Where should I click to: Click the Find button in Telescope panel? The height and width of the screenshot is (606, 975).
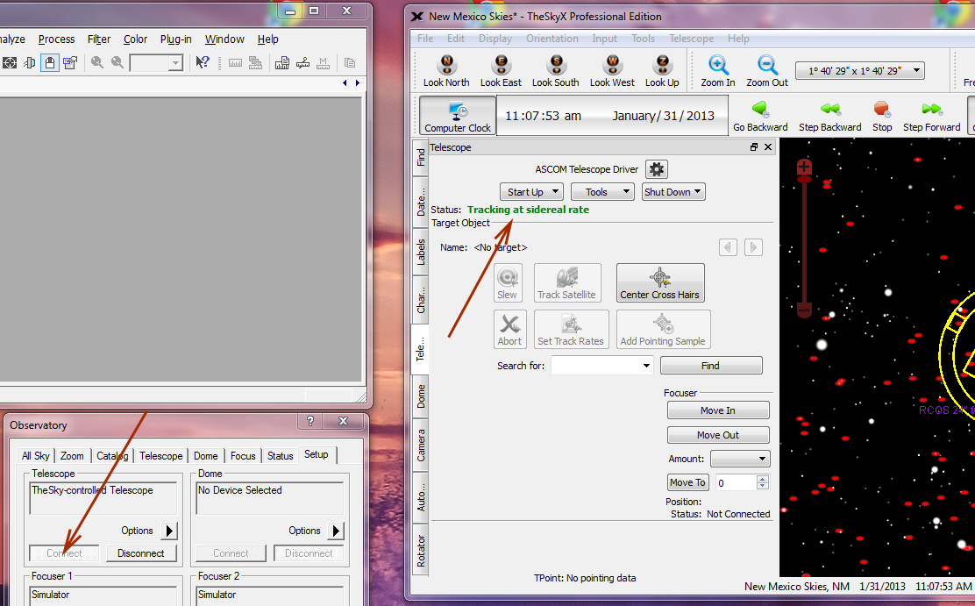[x=711, y=366]
